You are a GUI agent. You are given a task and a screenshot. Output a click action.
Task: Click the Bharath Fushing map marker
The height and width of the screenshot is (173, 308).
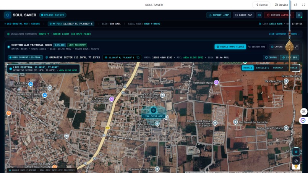45,95
